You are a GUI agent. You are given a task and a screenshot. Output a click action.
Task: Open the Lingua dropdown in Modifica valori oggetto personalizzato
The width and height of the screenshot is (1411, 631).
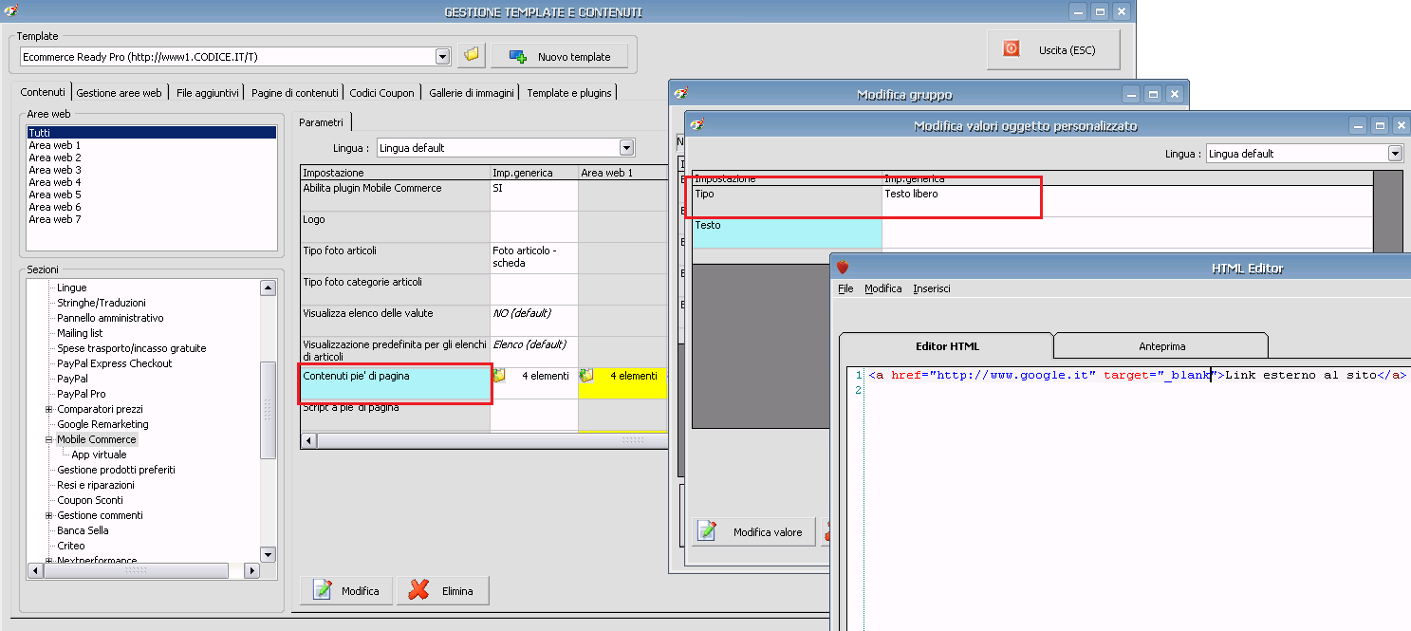pyautogui.click(x=1395, y=154)
